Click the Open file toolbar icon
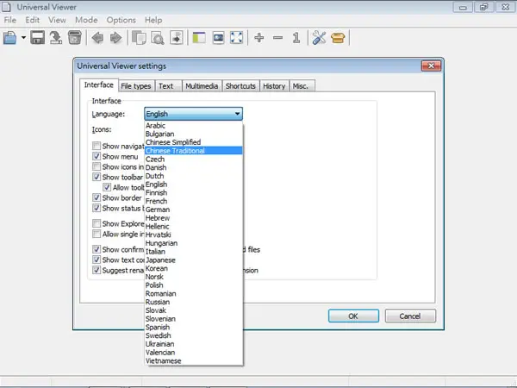Image resolution: width=517 pixels, height=388 pixels. point(9,38)
